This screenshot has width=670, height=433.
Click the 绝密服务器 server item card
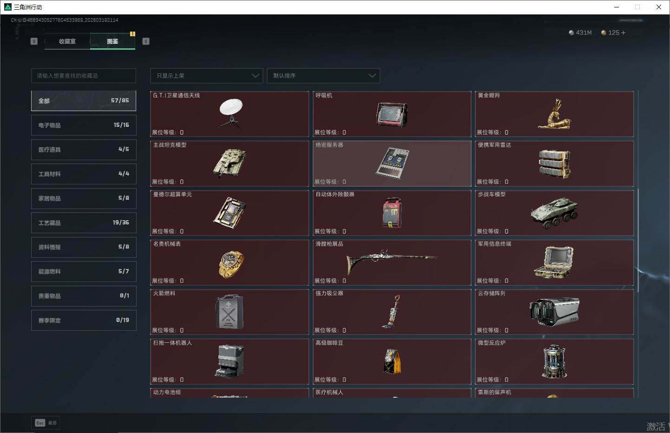click(392, 164)
